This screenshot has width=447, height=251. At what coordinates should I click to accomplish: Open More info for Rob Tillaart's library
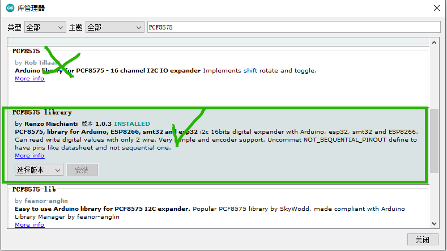tap(29, 79)
